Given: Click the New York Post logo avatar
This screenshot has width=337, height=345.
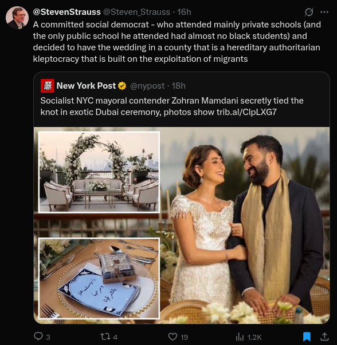Looking at the screenshot, I should click(x=47, y=86).
